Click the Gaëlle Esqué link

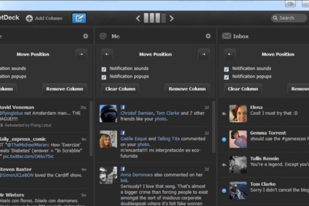pos(133,139)
